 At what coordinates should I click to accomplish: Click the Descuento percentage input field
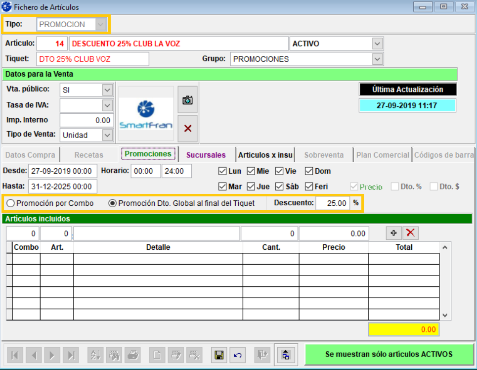333,203
